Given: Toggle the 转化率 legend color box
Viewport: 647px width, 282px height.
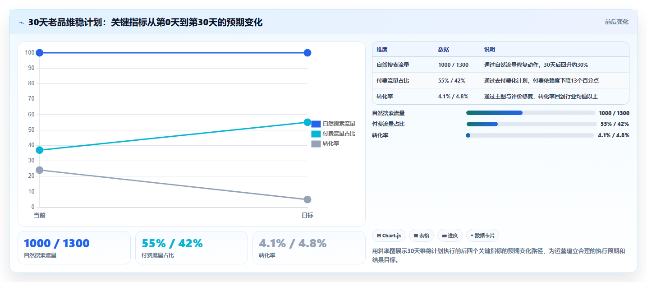Looking at the screenshot, I should click(x=316, y=143).
